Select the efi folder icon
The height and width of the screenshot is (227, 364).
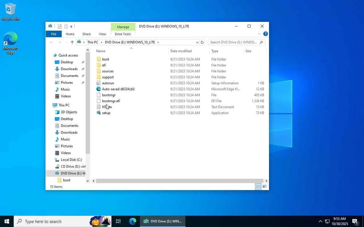[99, 65]
